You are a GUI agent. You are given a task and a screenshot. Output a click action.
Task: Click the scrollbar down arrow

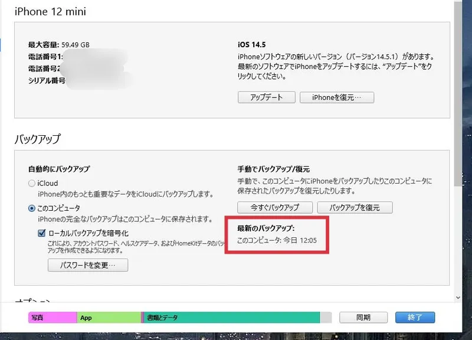pyautogui.click(x=458, y=297)
